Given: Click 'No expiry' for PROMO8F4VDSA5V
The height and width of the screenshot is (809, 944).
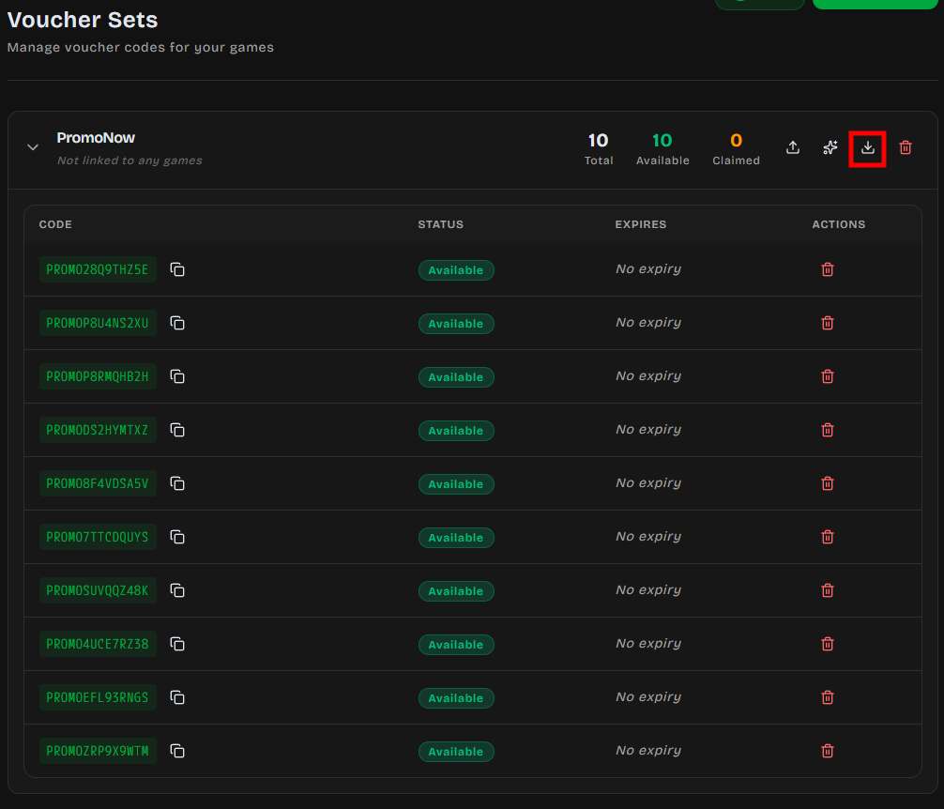Looking at the screenshot, I should pos(648,483).
